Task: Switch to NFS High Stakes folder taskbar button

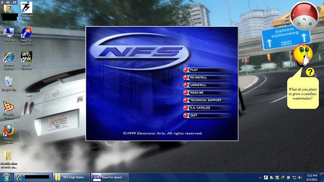Action: [x=71, y=177]
